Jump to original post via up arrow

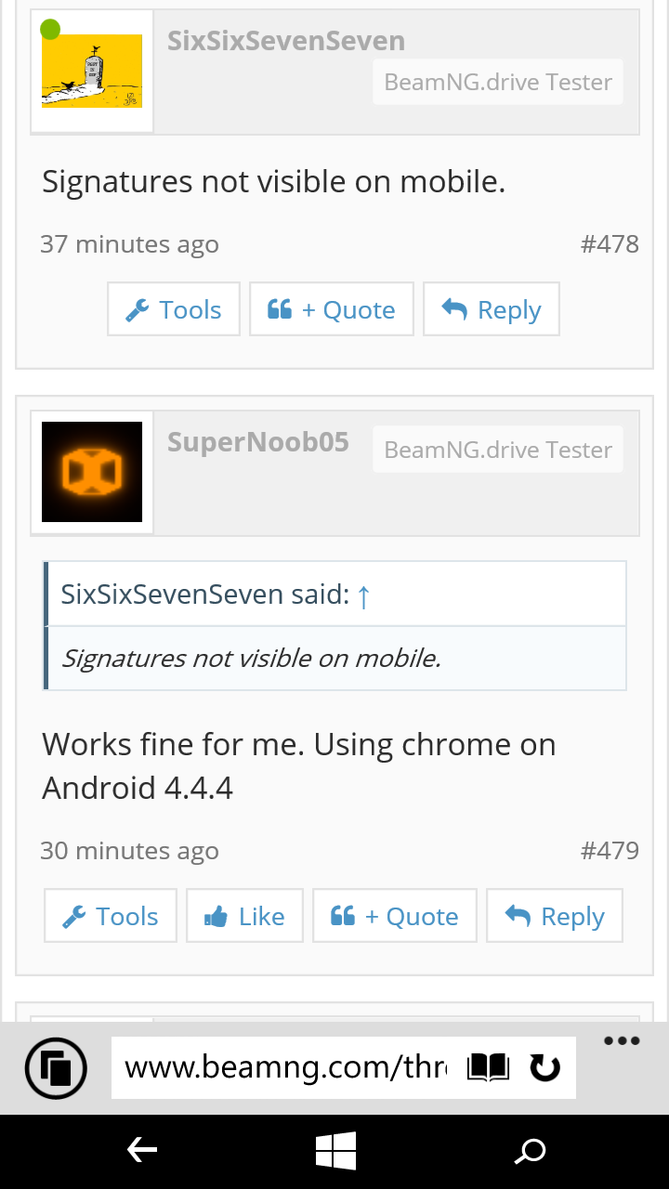(x=363, y=595)
